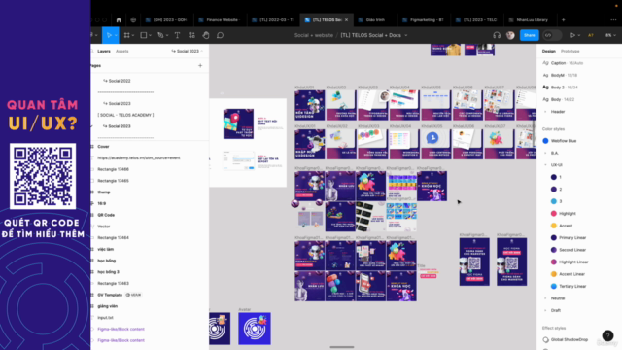Switch to the Giáo trình tab
The width and height of the screenshot is (622, 350).
371,19
